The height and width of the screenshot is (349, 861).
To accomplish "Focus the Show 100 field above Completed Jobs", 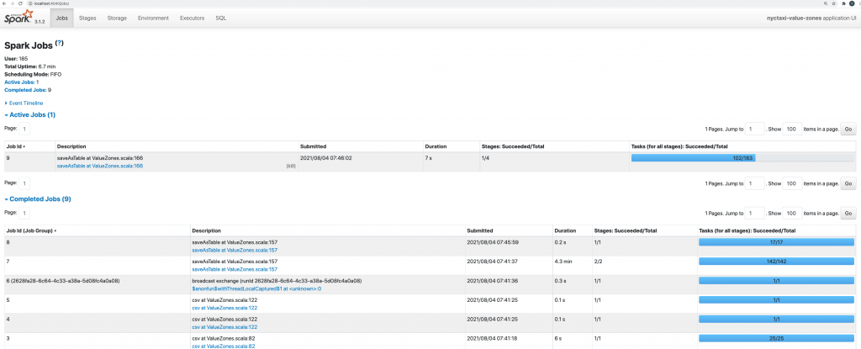I will coord(792,213).
